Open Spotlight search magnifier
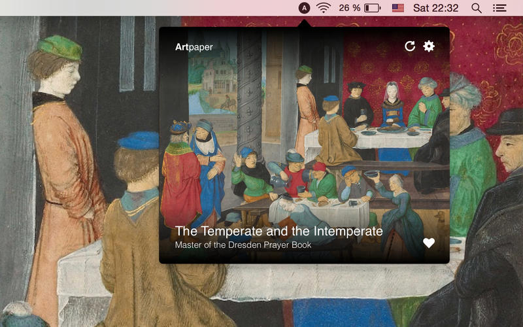 pyautogui.click(x=477, y=8)
